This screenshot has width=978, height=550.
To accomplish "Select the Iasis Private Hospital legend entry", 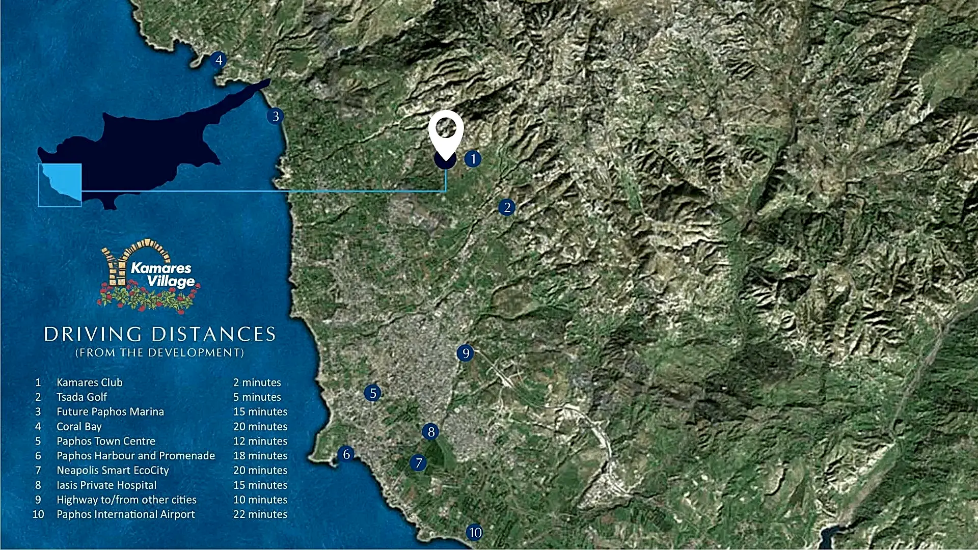I will pos(106,485).
